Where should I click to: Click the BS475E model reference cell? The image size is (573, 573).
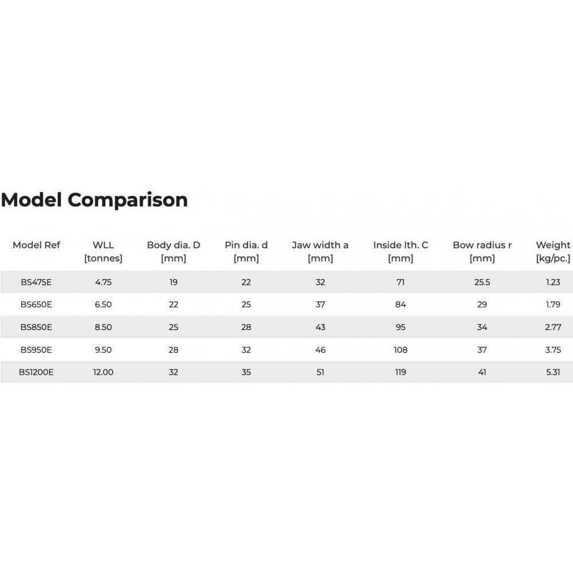[36, 282]
